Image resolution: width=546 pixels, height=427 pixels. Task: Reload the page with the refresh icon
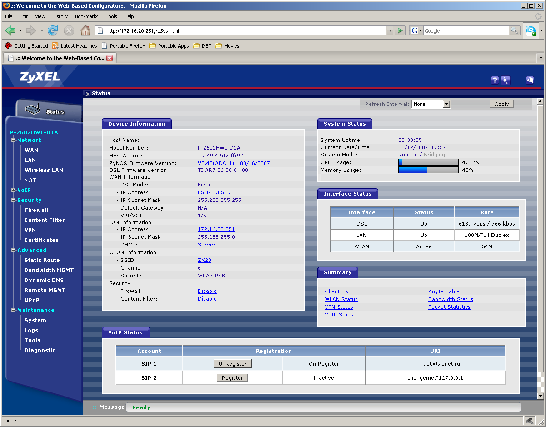[x=53, y=31]
